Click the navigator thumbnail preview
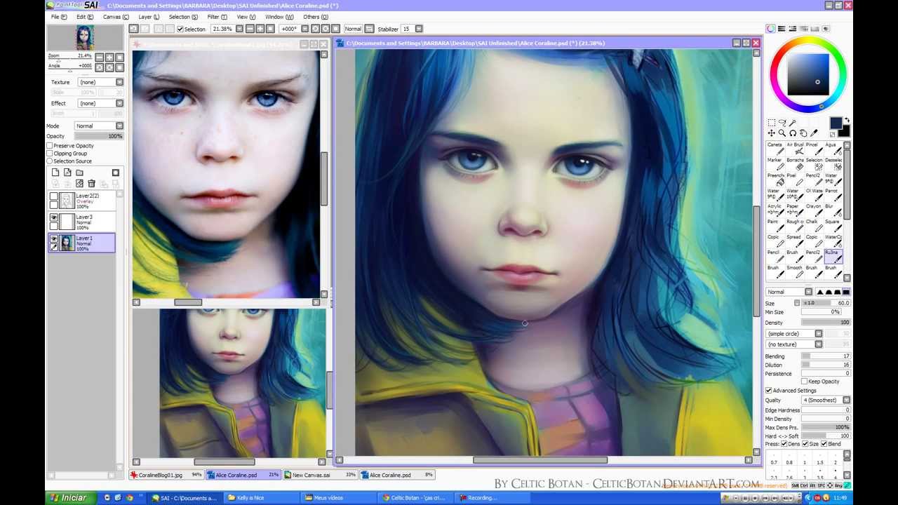This screenshot has width=898, height=505. coord(85,38)
